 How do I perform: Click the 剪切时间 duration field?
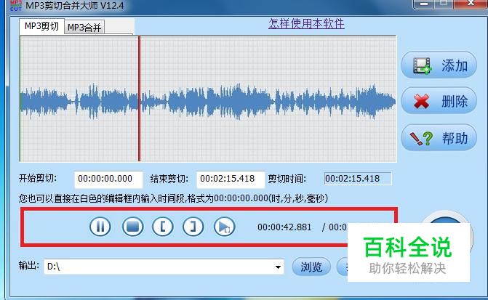[x=358, y=179]
